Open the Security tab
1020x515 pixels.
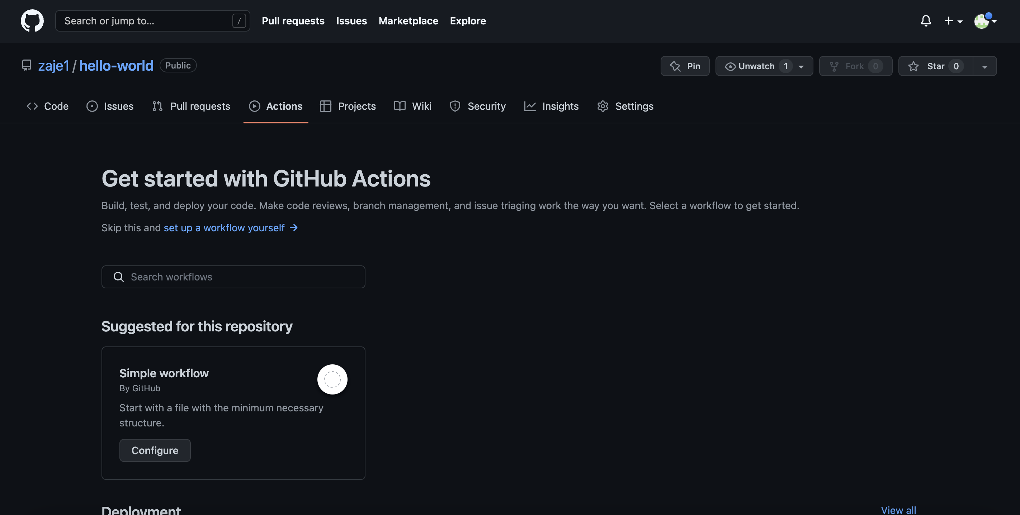pos(477,106)
